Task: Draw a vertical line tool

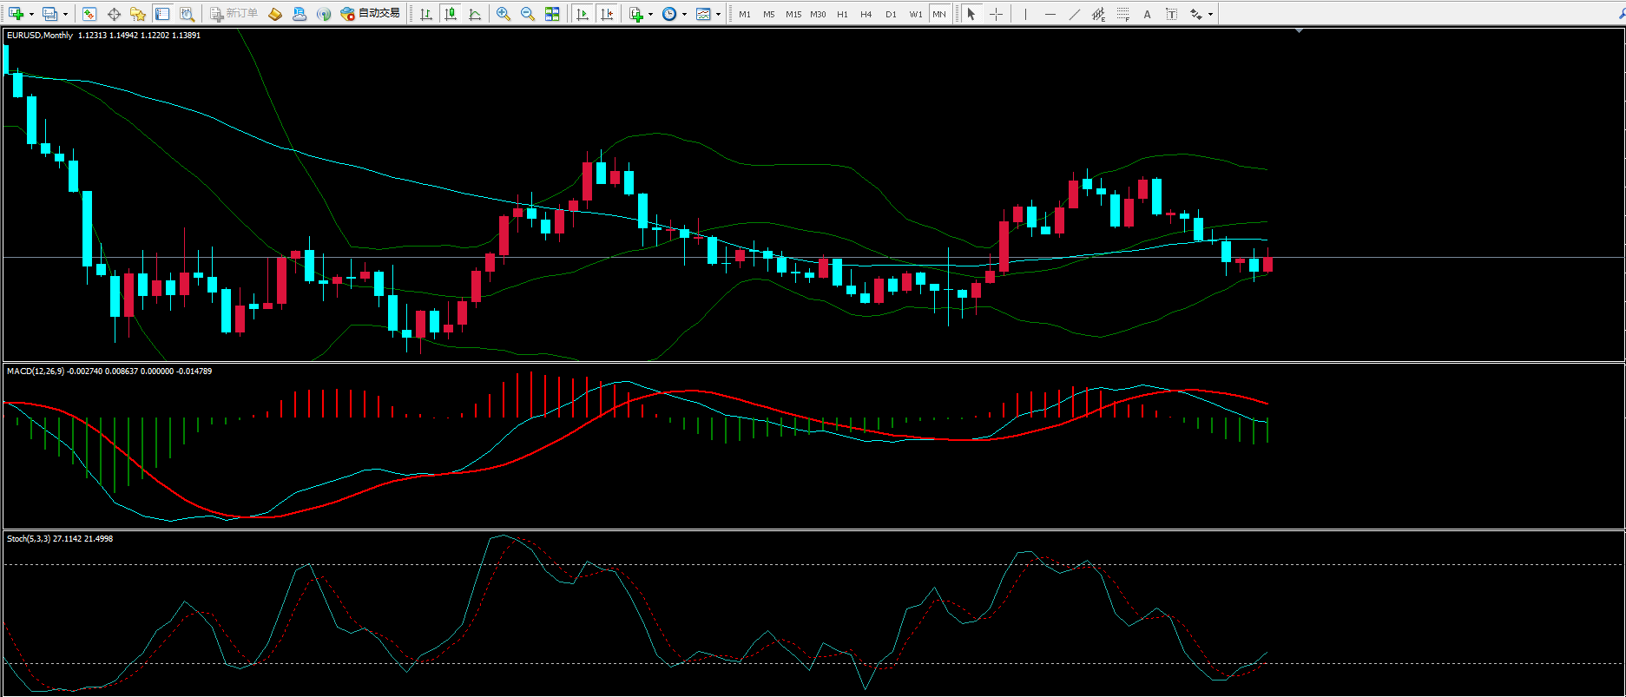Action: pos(1025,14)
